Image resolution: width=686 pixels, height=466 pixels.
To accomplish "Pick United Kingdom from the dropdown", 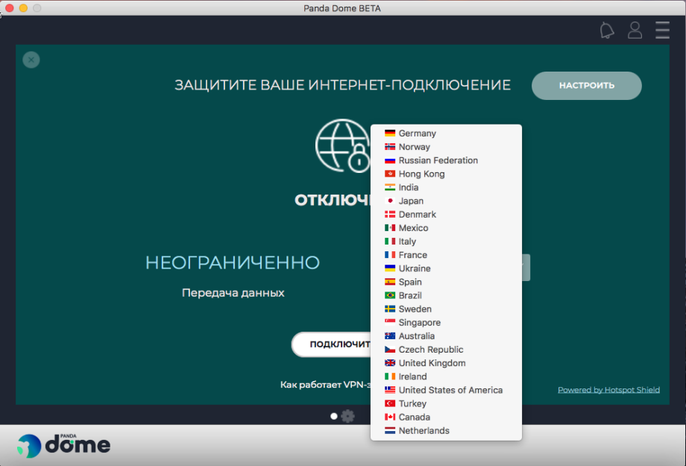I will click(446, 363).
